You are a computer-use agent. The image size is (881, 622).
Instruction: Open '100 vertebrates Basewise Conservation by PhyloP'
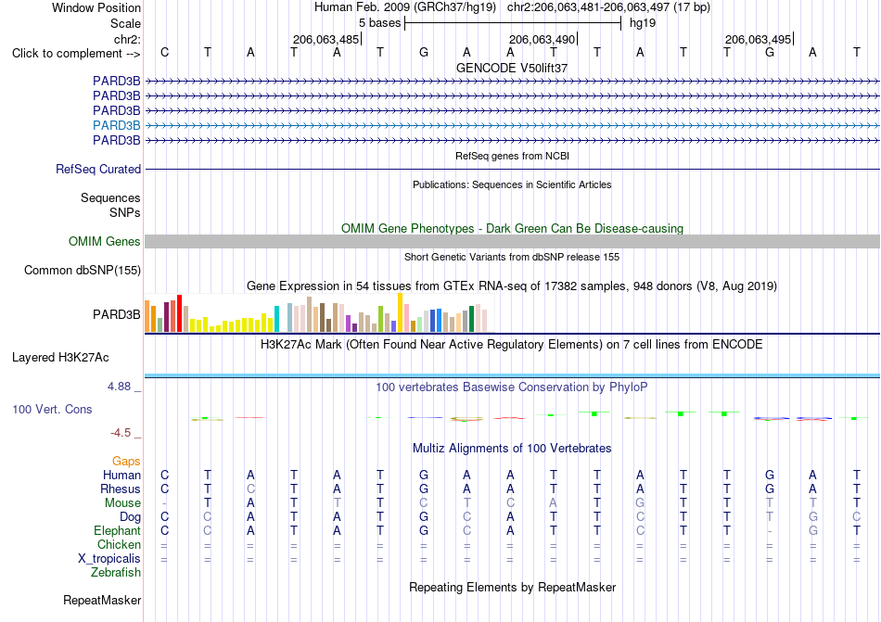tap(512, 387)
